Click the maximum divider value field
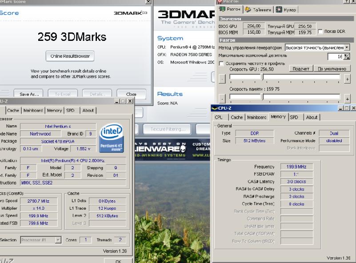Viewport: 356px width, 263px height. coord(336,56)
